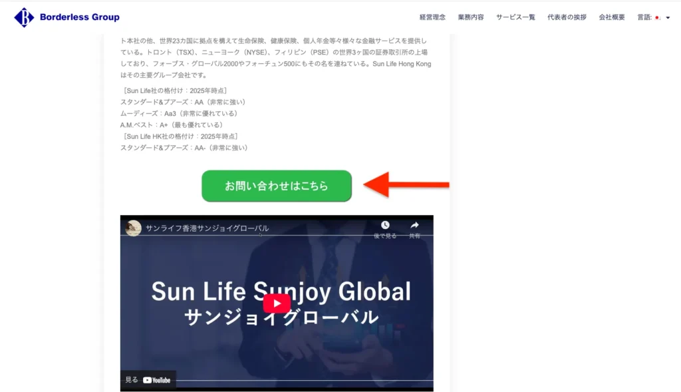The width and height of the screenshot is (681, 392).
Task: Open the 業務内容 menu item
Action: click(x=470, y=17)
